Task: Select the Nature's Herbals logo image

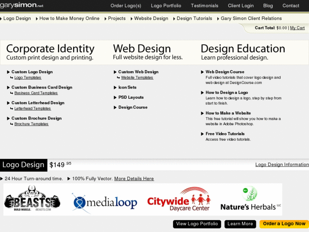Action: click(250, 200)
